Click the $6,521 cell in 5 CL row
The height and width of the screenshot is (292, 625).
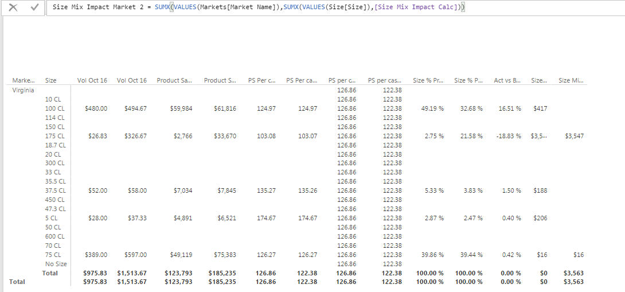pyautogui.click(x=228, y=218)
